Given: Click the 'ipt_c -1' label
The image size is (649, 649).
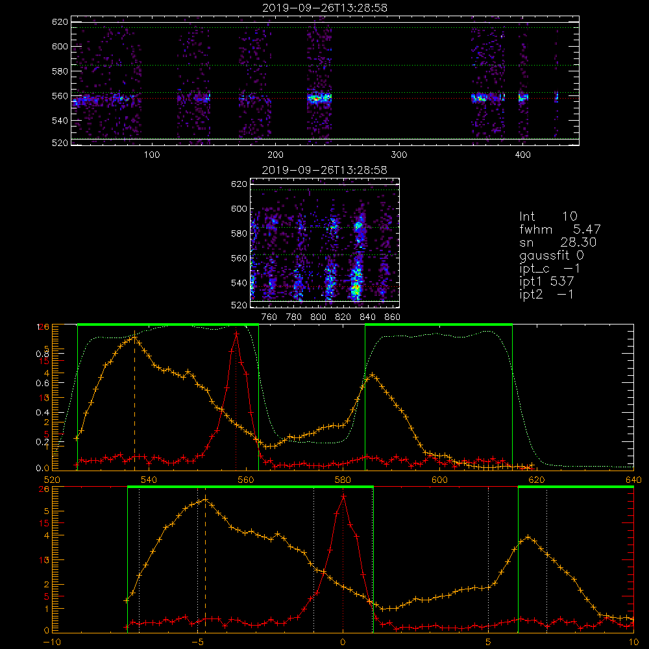Looking at the screenshot, I should click(x=550, y=269).
